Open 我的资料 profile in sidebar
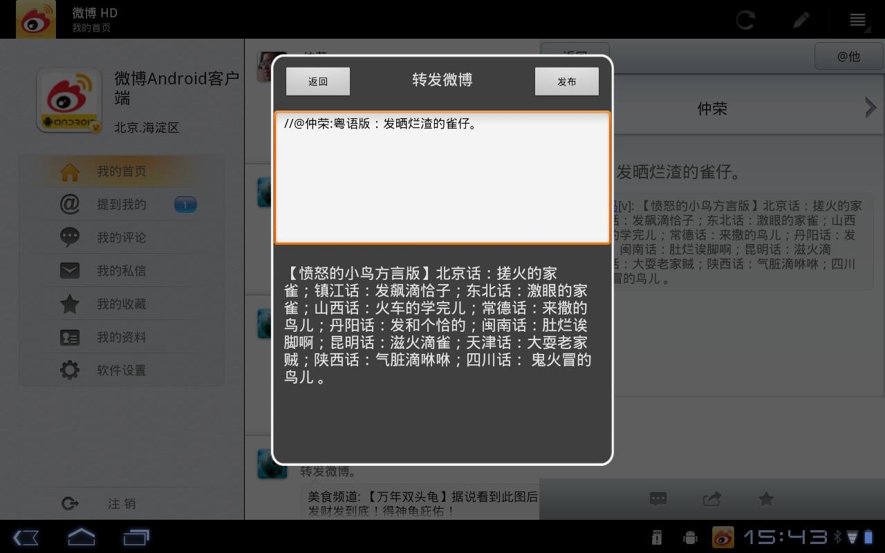The height and width of the screenshot is (553, 885). coord(122,337)
